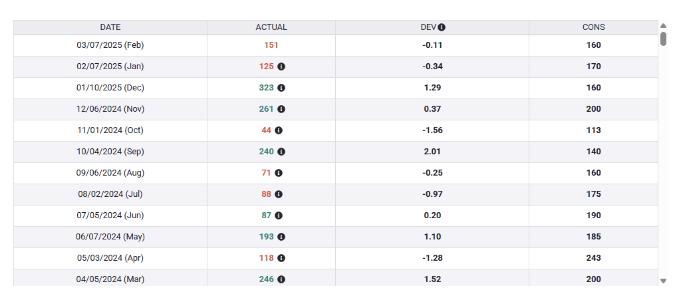Open info icon beside actual 261
The height and width of the screenshot is (294, 673).
click(281, 109)
